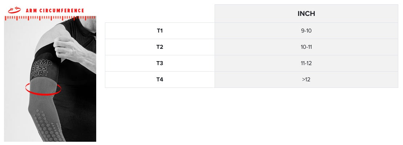Open the arm sleeve product photo

[50, 79]
